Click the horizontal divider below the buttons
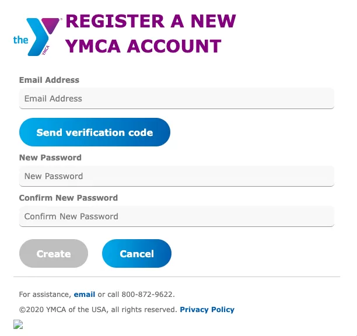 tap(176, 276)
